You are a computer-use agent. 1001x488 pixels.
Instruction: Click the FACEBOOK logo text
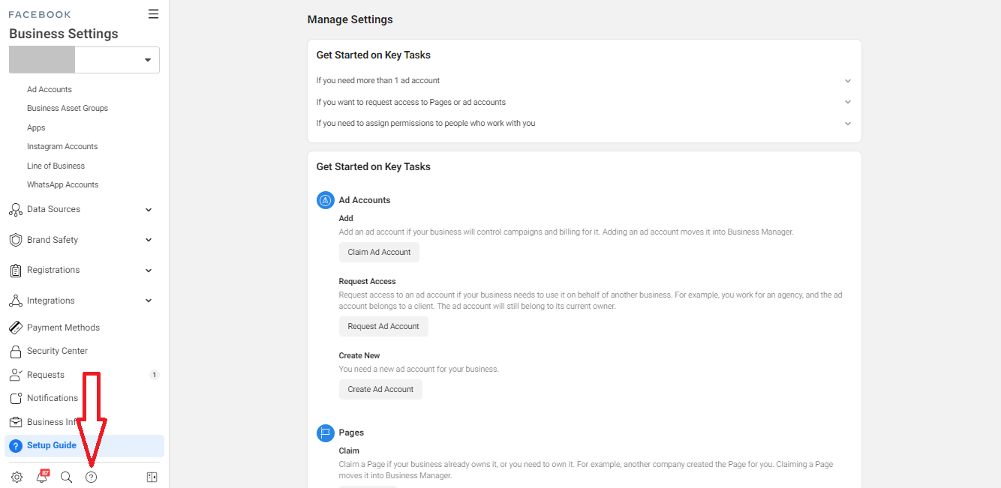click(x=40, y=14)
